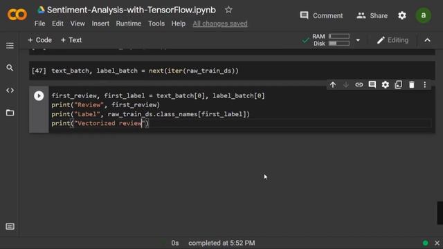
Task: Move the cell down
Action: click(346, 84)
